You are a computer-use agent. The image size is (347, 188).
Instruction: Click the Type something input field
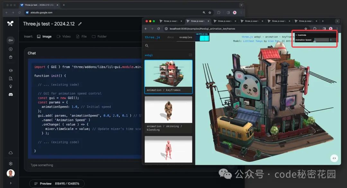[84, 165]
